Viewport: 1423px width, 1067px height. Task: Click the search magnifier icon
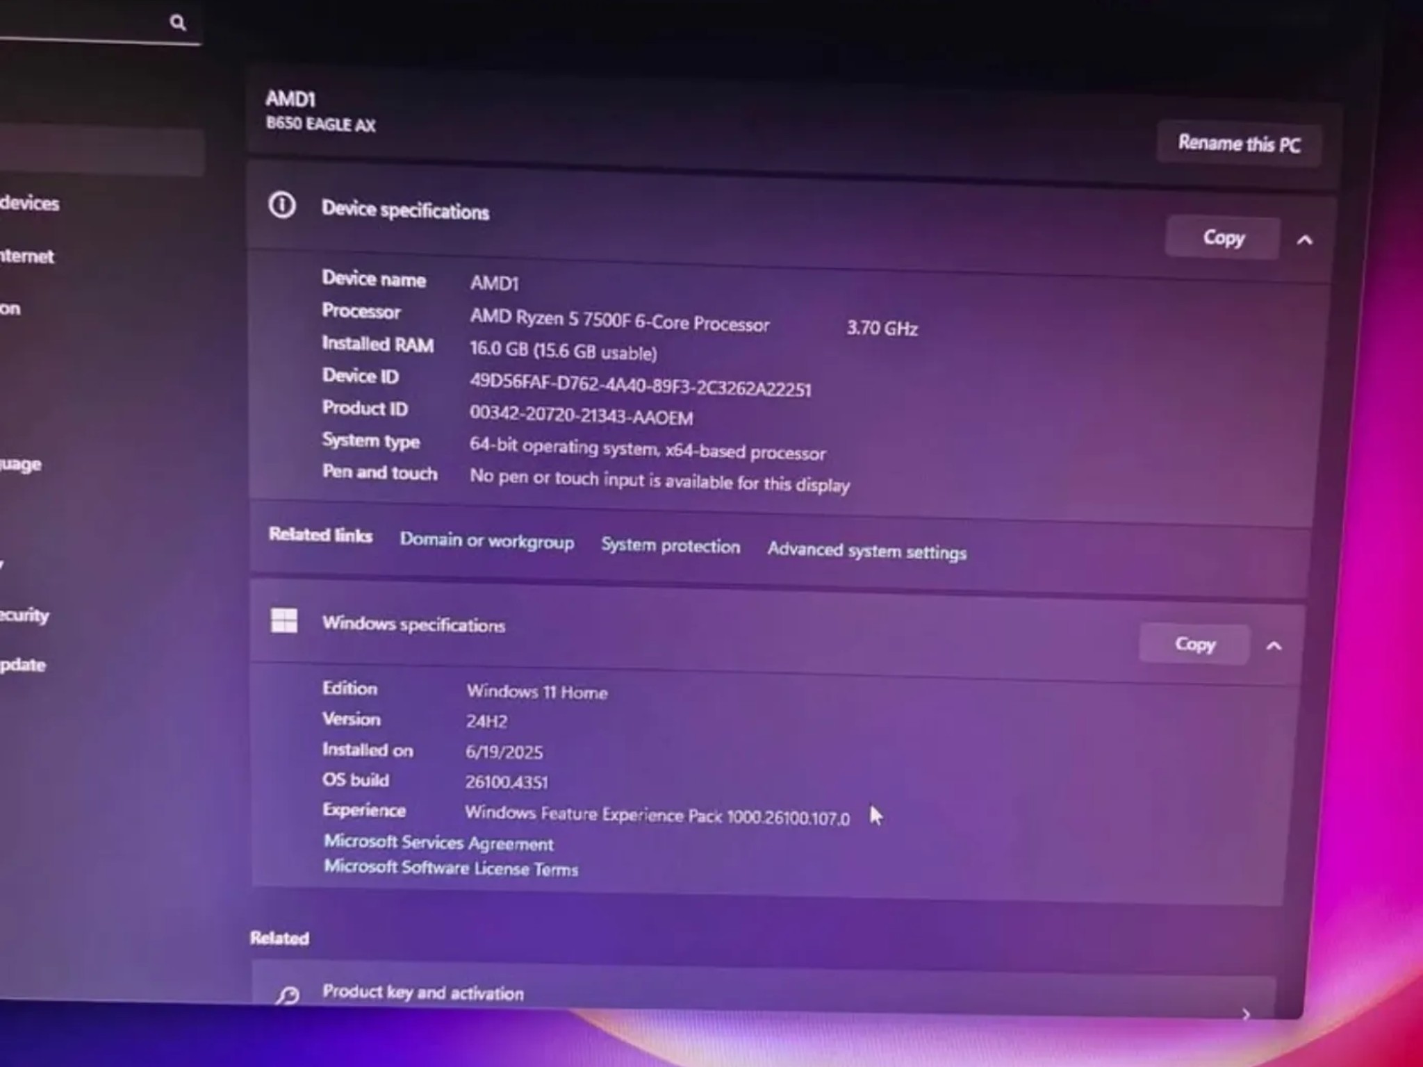pyautogui.click(x=178, y=23)
